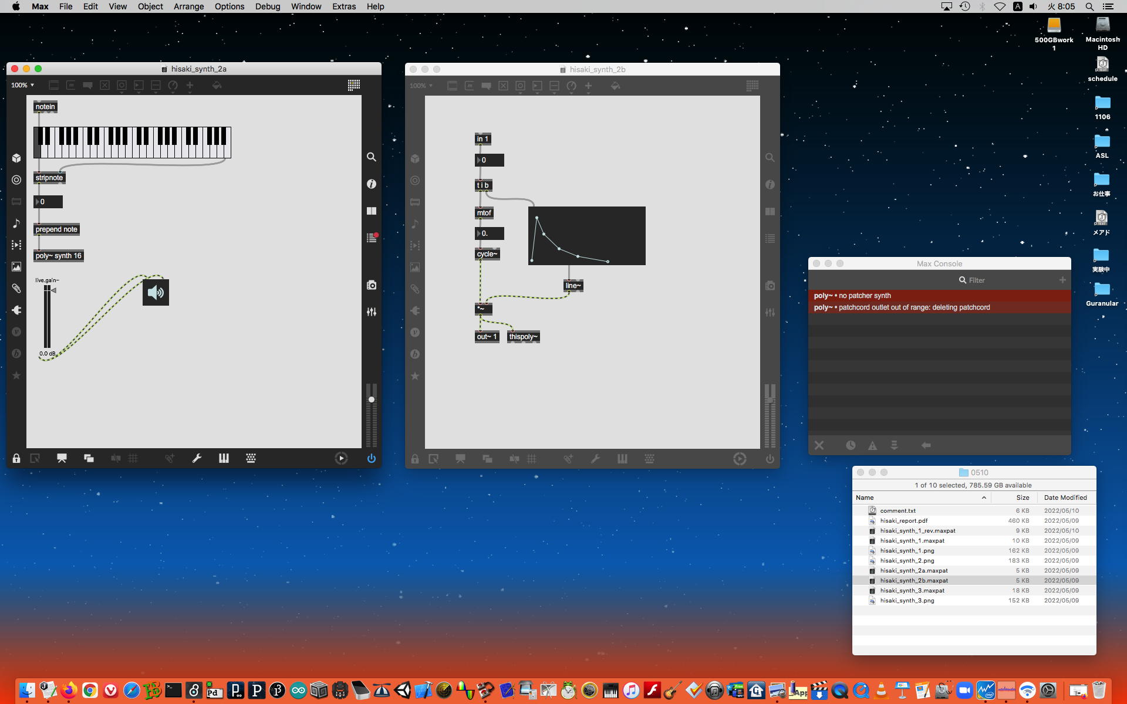1127x704 pixels.
Task: Click the live.gain~ slider in the patcher
Action: click(47, 317)
